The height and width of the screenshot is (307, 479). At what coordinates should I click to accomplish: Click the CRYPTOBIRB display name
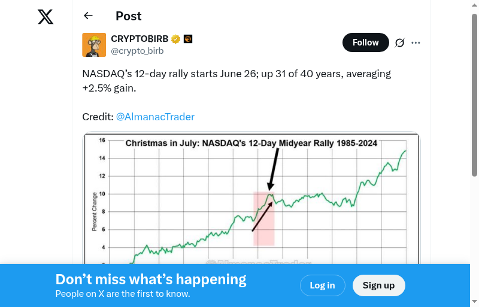tap(140, 39)
